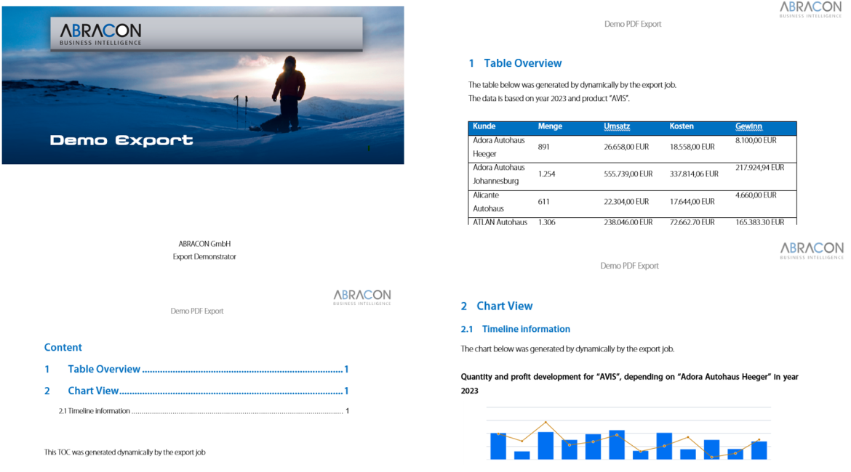Screen dimensions: 851x472
Task: Click the ABRACON logo above the Chart View heading
Action: coord(811,251)
